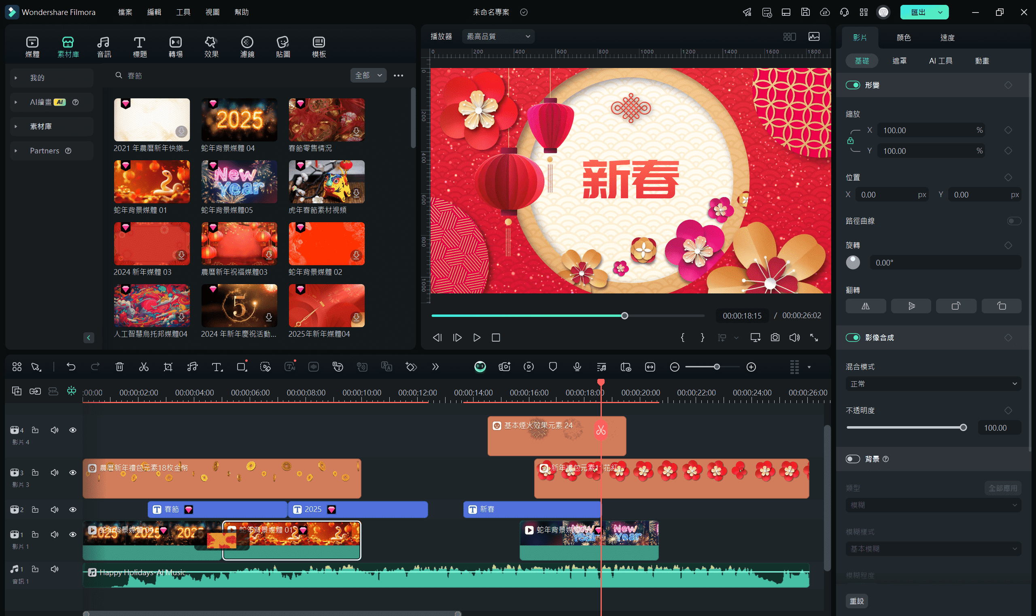
Task: Click the undo icon in timeline toolbar
Action: tap(71, 367)
